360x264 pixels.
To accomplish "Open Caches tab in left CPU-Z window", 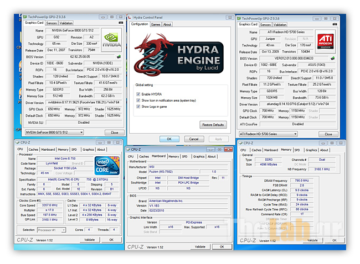I will tap(34, 150).
